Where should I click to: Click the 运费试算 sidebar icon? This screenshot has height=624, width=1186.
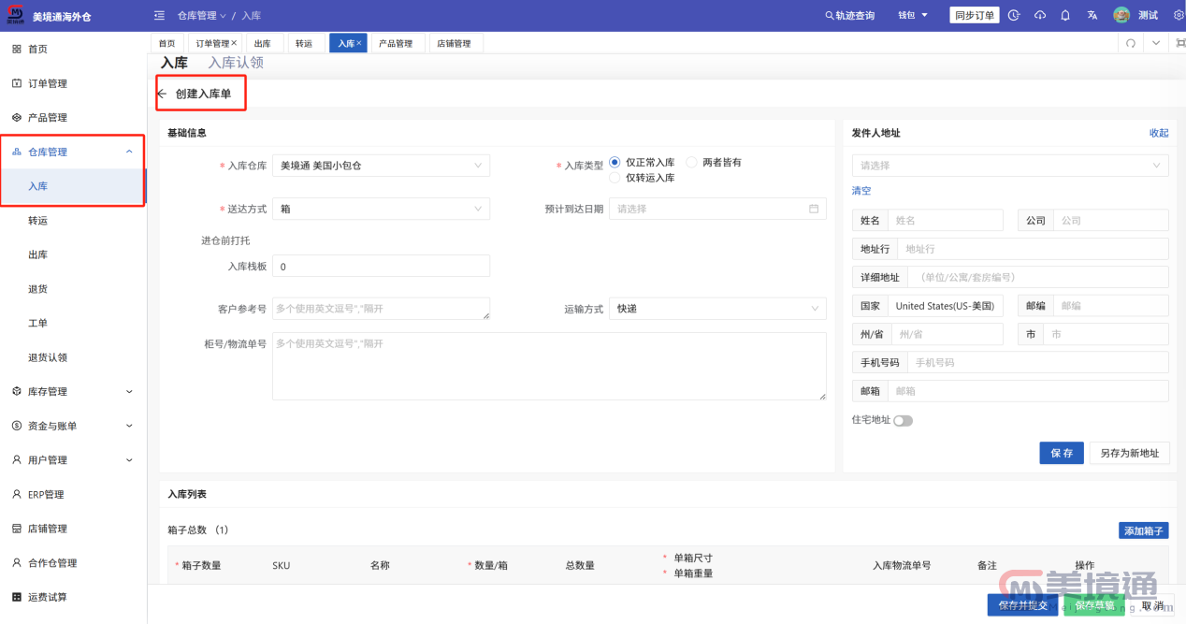pos(17,597)
